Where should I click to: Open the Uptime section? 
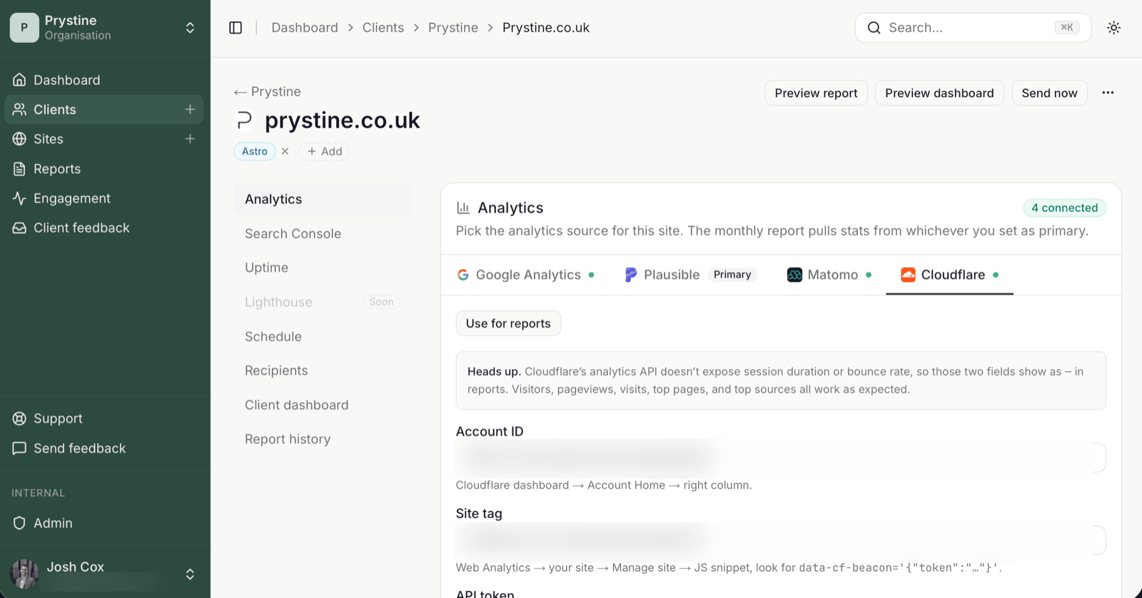pyautogui.click(x=323, y=268)
